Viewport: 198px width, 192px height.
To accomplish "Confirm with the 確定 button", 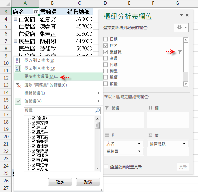I will click(x=60, y=182).
